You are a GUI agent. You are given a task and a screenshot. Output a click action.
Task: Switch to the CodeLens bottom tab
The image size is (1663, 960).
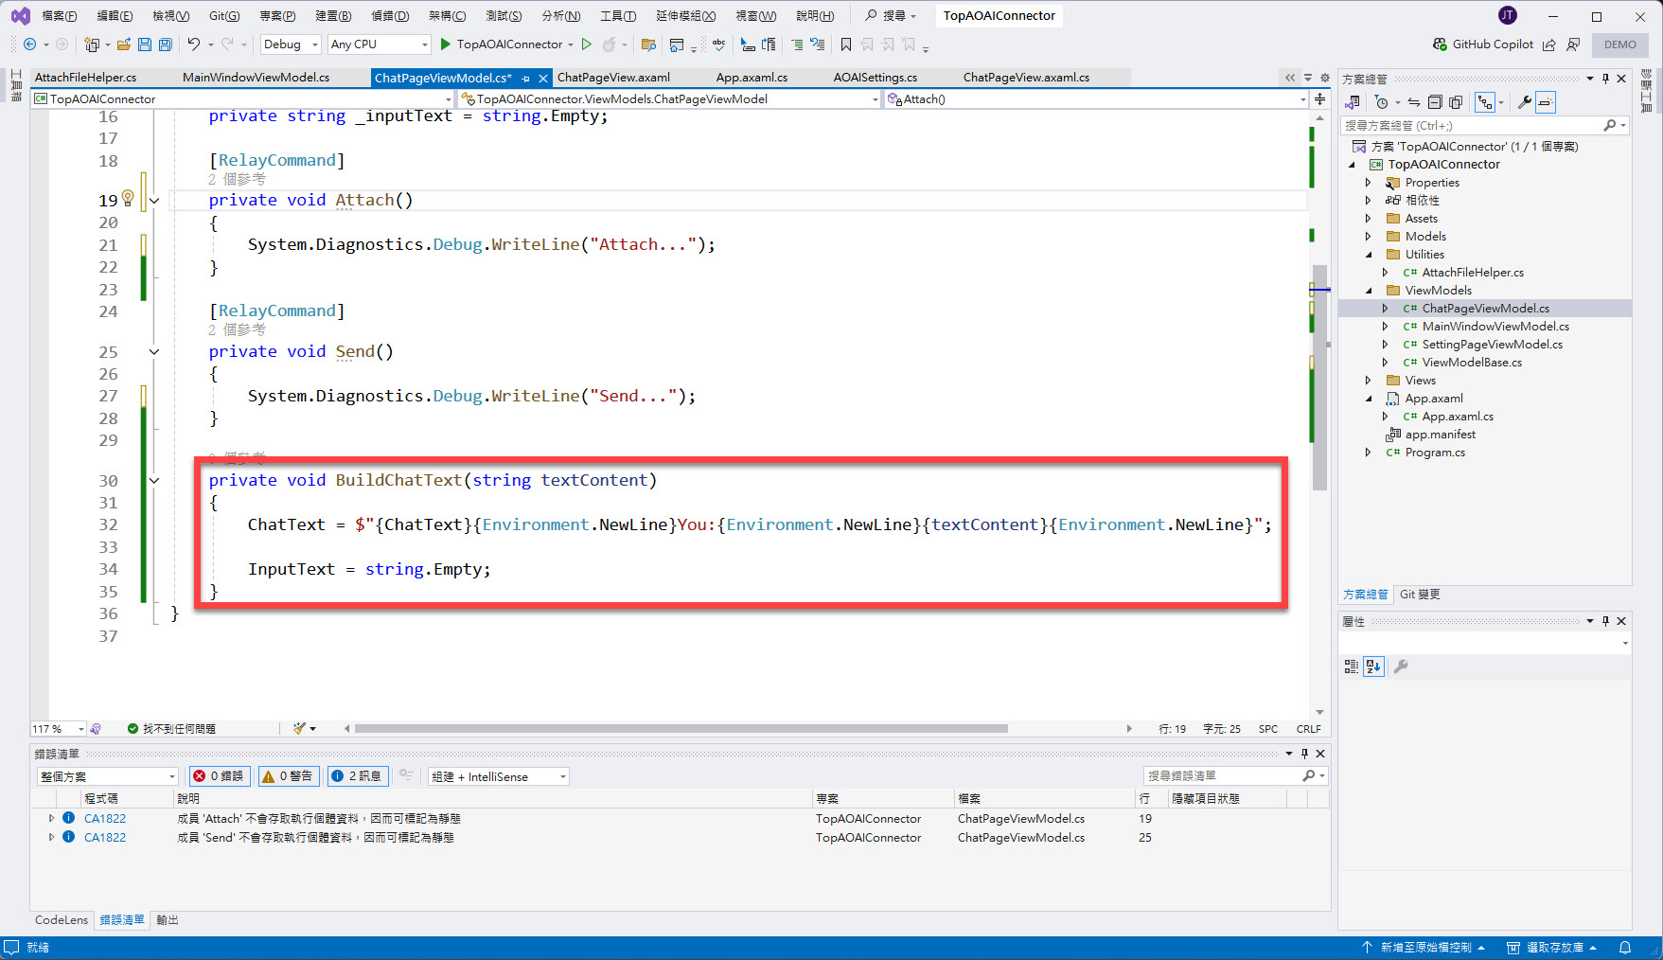pos(62,920)
